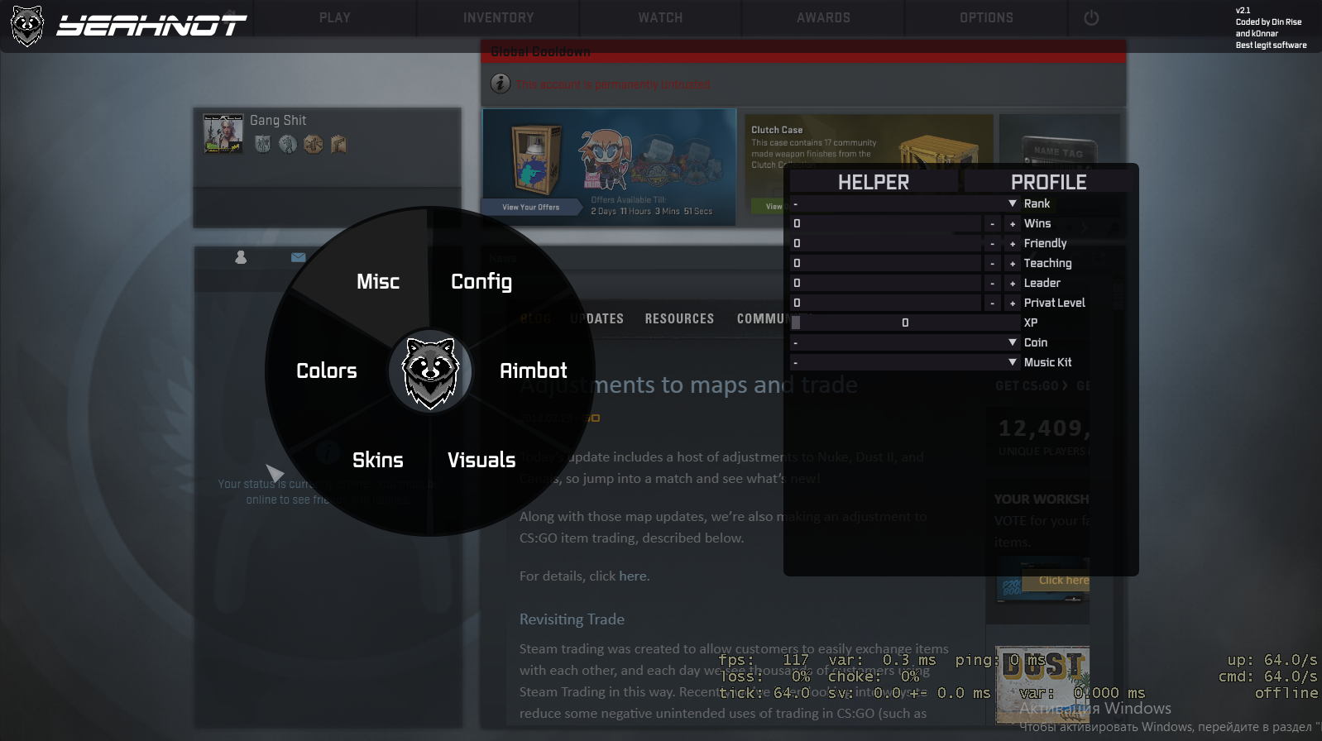The width and height of the screenshot is (1322, 741).
Task: Click the Friendly number input field
Action: [885, 243]
